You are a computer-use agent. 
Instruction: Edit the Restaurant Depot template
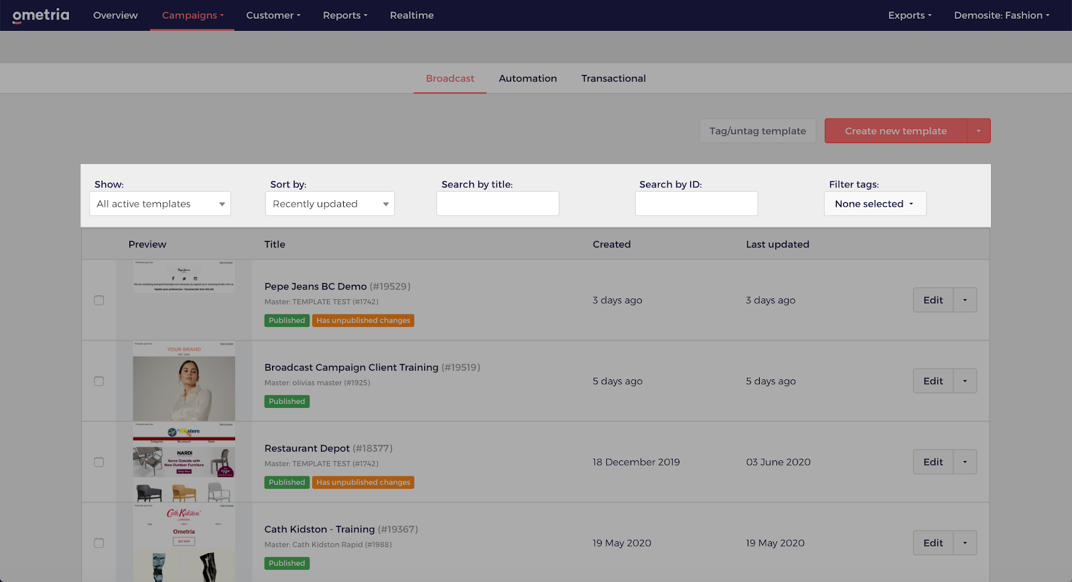click(933, 462)
